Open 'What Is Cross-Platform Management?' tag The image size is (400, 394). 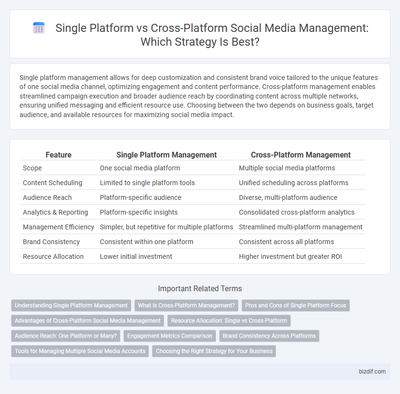click(186, 305)
